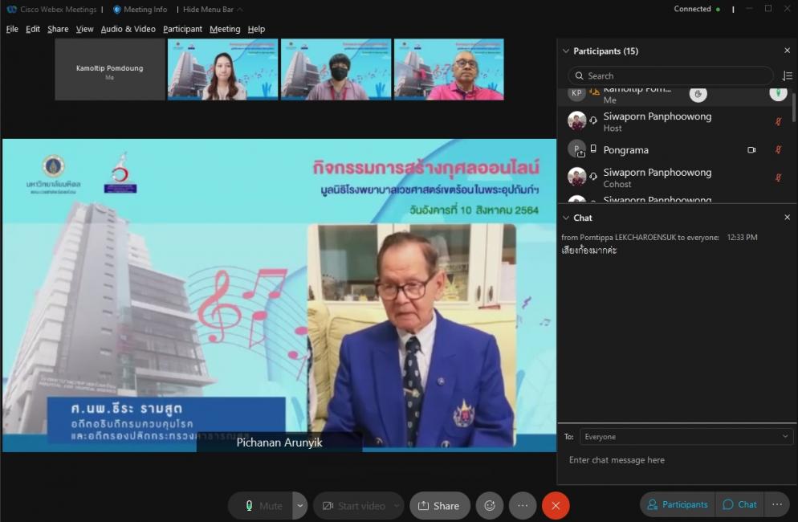
Task: Click Pongrama's avatar with sharing badge
Action: click(576, 149)
